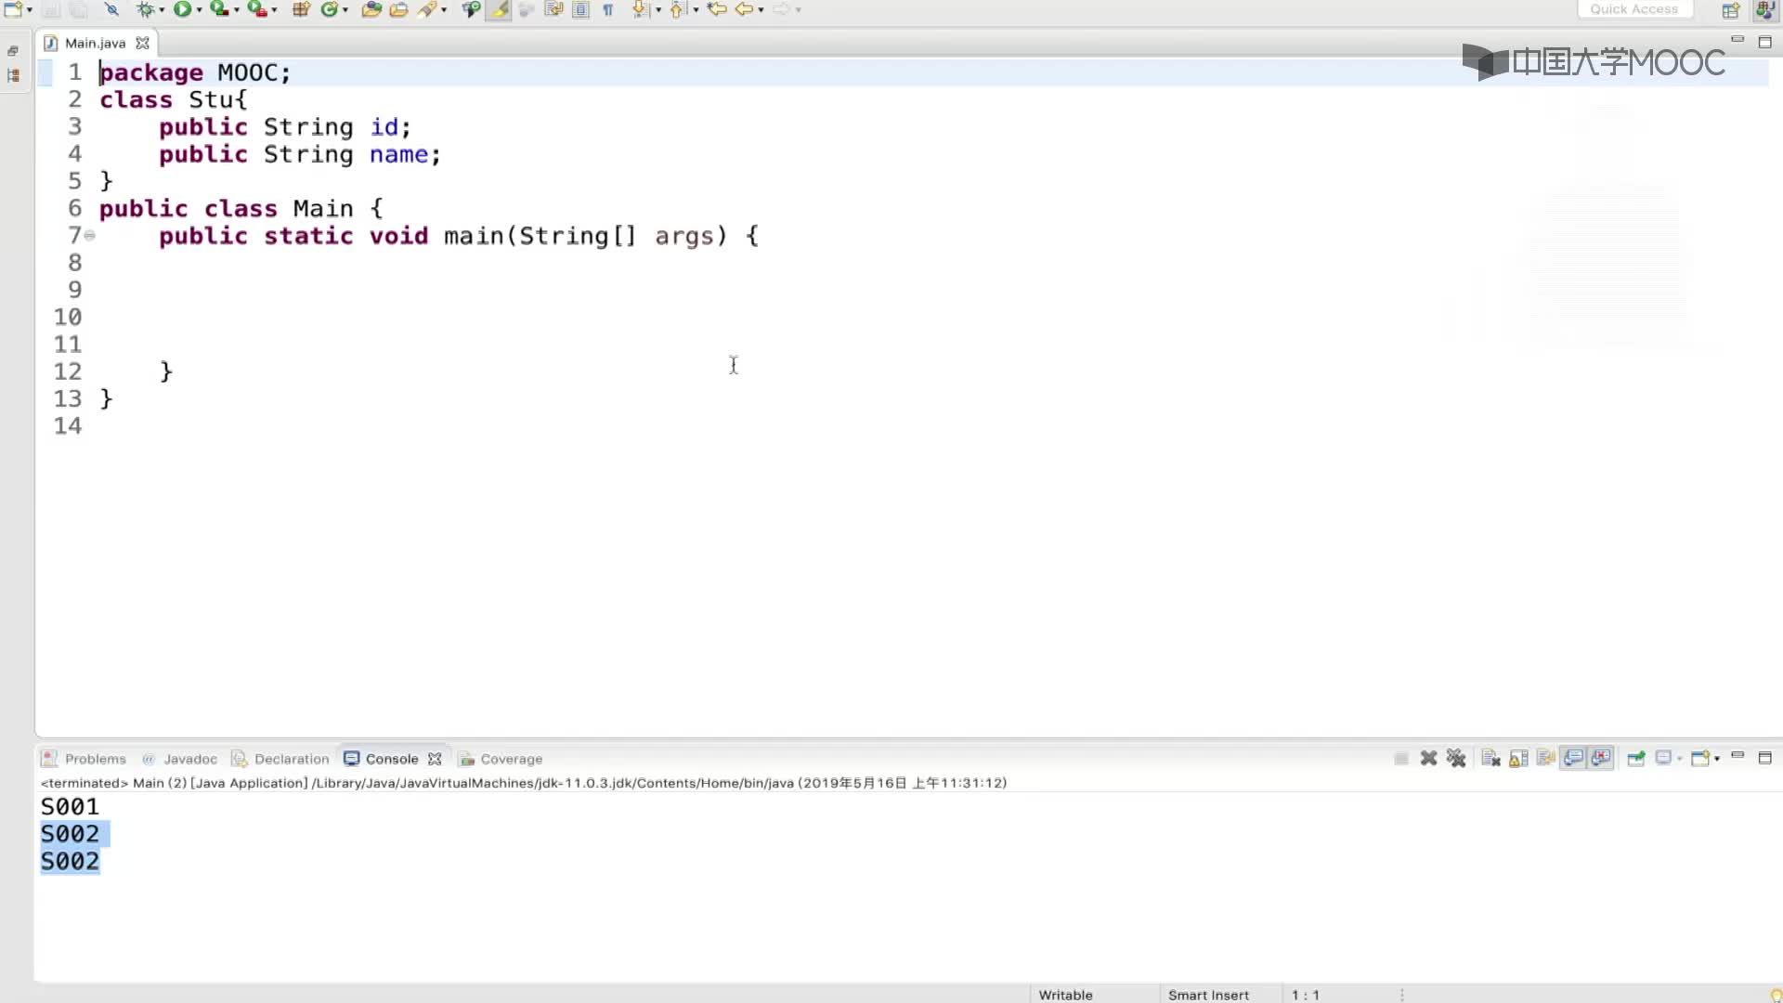The image size is (1783, 1003).
Task: Click the Run External Tools icon
Action: [x=257, y=9]
